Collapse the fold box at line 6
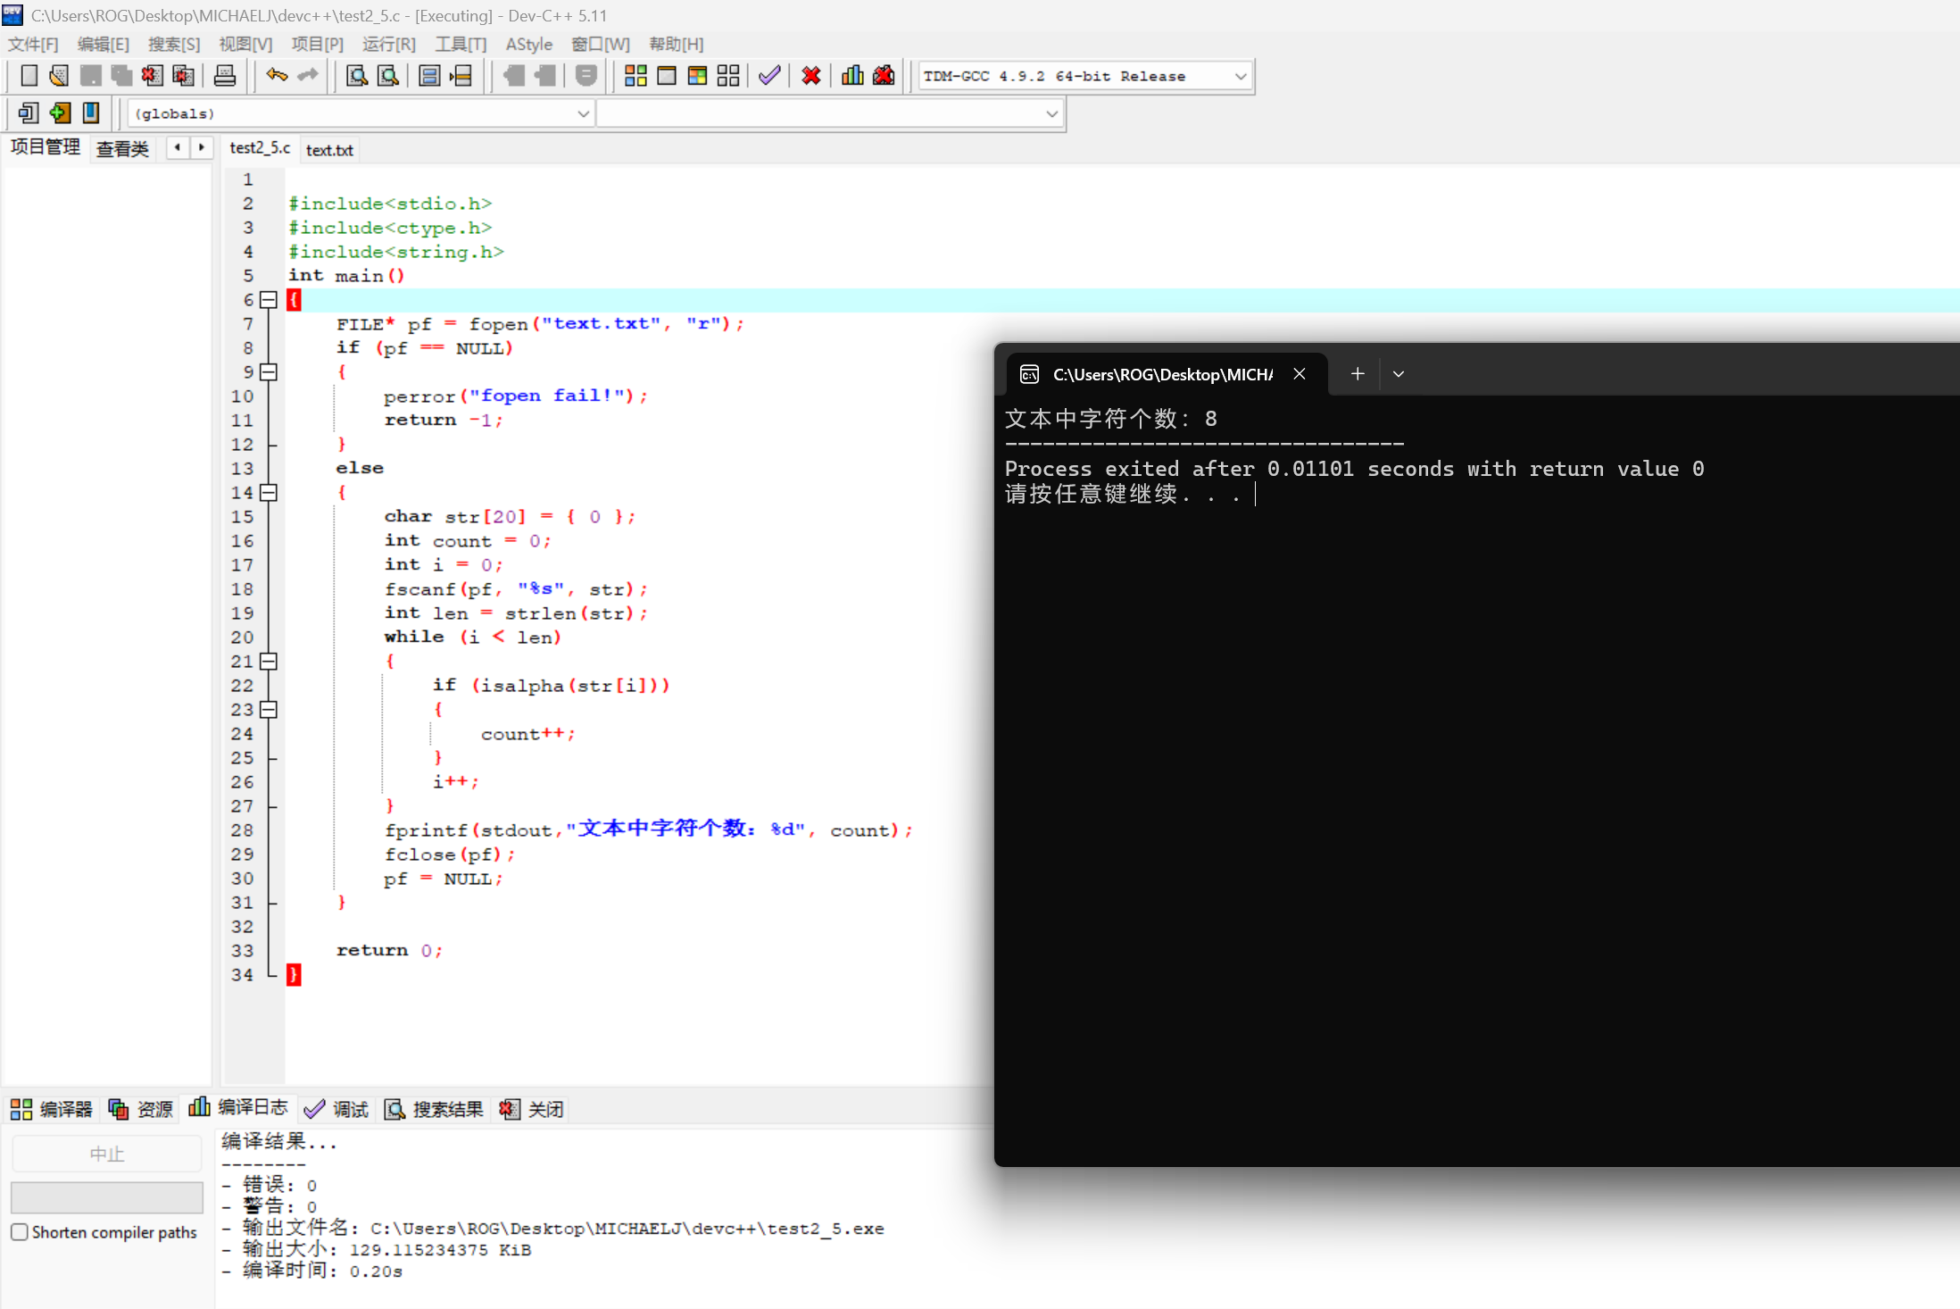This screenshot has height=1309, width=1960. click(269, 300)
